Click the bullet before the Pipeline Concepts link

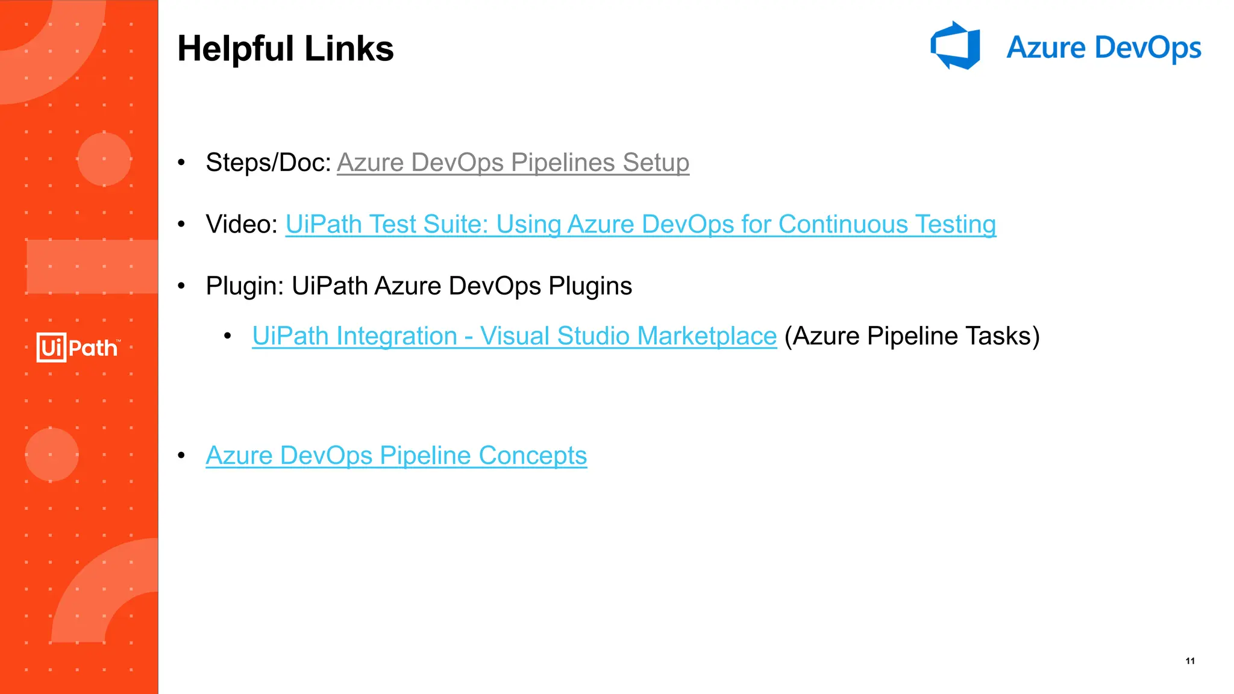[181, 455]
